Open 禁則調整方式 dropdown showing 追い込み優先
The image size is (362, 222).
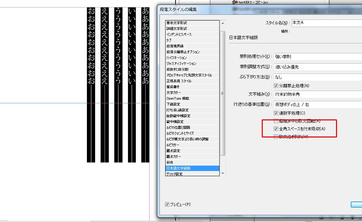318,67
